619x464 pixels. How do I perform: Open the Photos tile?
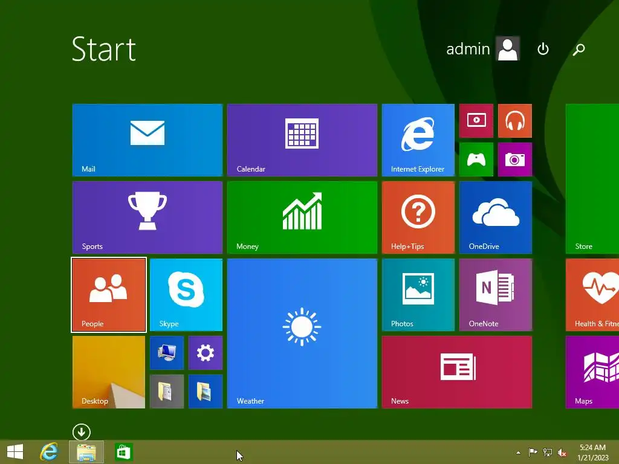[x=418, y=295]
